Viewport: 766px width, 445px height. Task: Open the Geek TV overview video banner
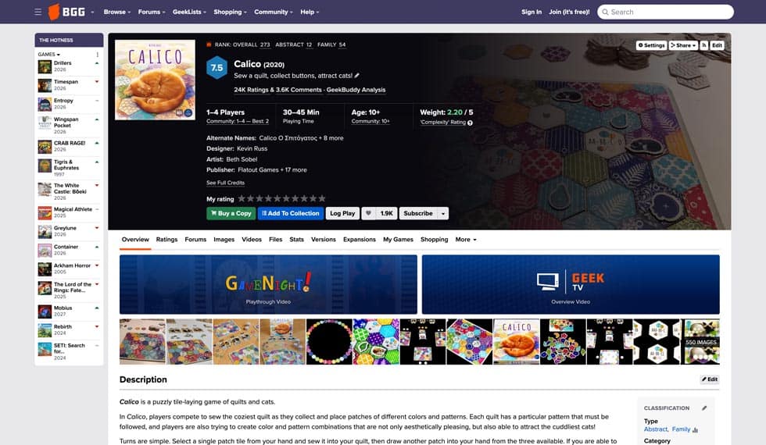click(571, 284)
